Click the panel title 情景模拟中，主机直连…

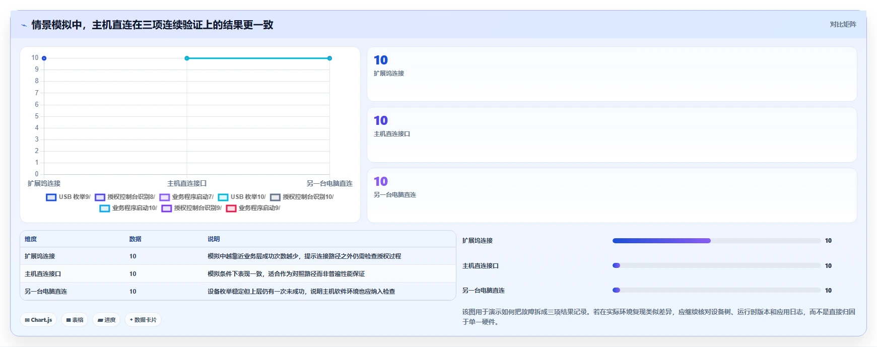(x=152, y=25)
